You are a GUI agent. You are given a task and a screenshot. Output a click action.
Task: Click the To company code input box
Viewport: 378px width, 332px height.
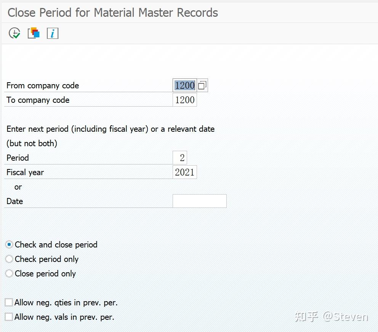(x=185, y=100)
